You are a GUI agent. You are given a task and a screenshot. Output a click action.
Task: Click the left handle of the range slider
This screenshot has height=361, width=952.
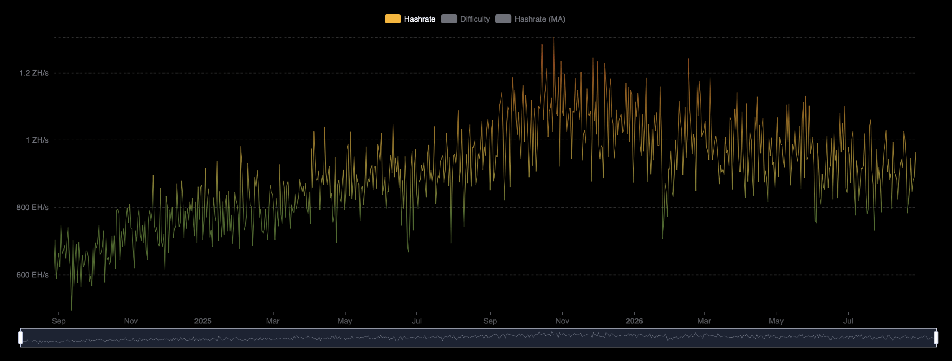(x=20, y=338)
